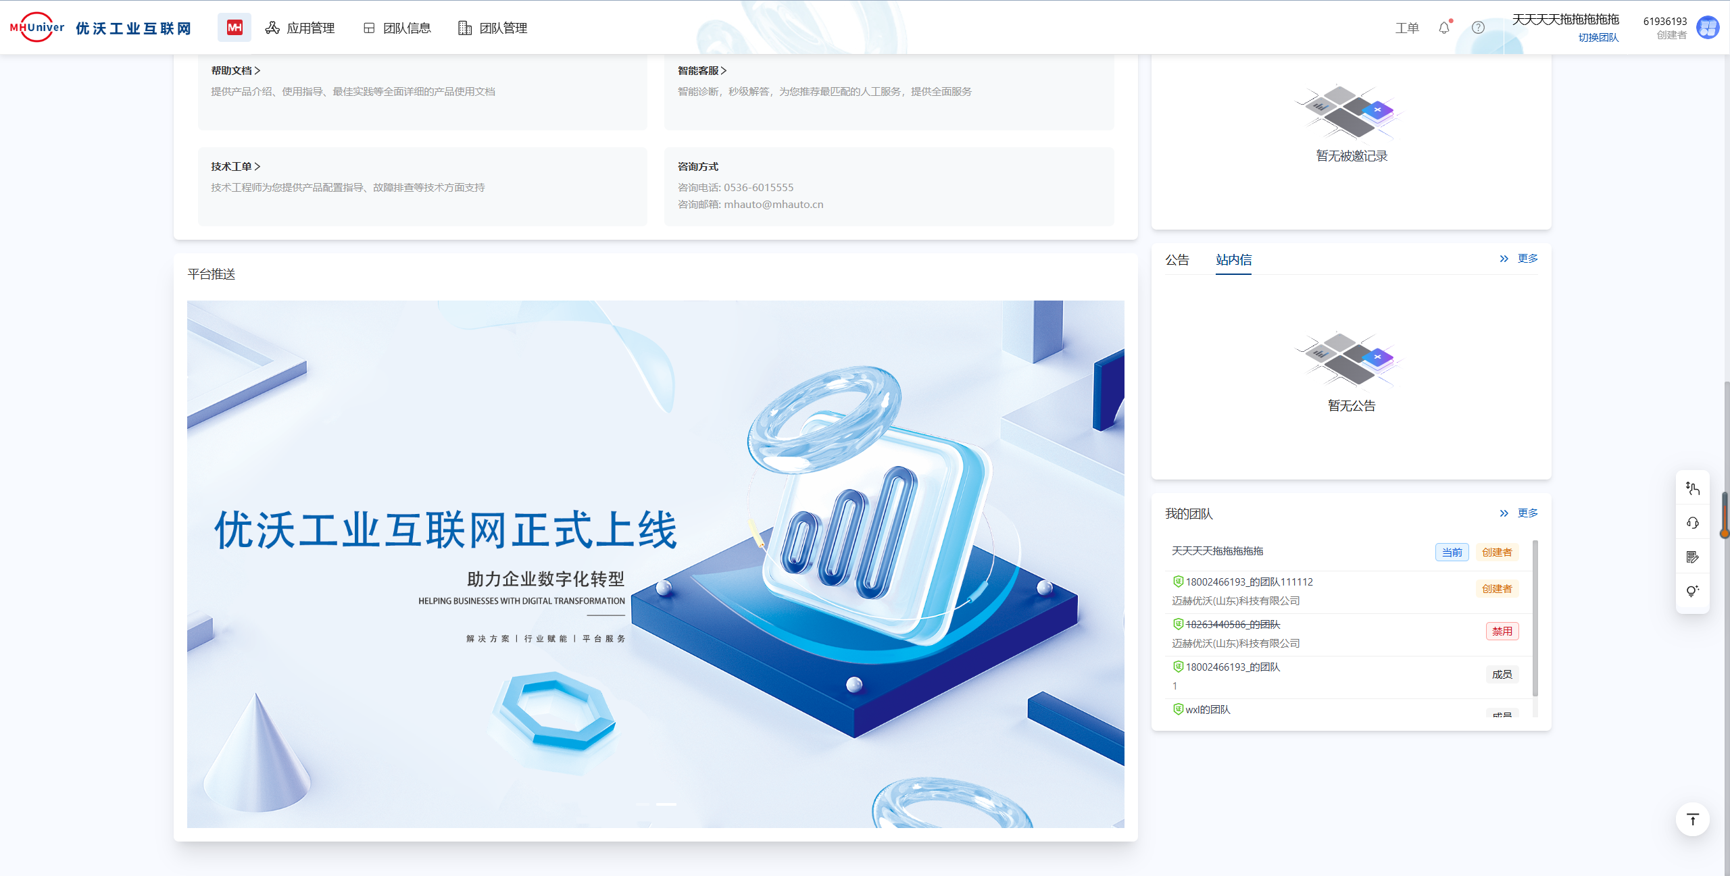1730x876 pixels.
Task: Click the headset customer service icon
Action: [x=1692, y=523]
